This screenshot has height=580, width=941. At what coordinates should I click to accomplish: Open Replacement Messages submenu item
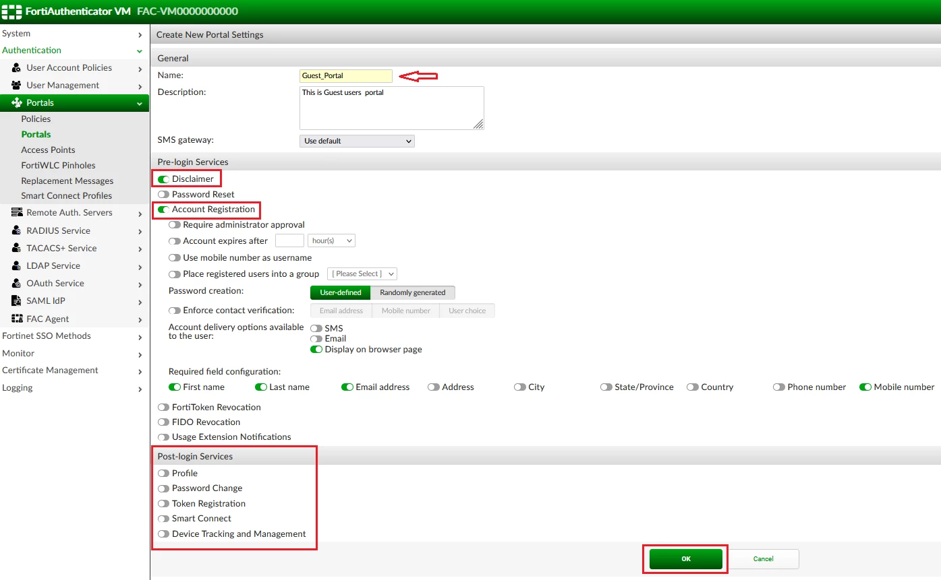[x=67, y=181]
